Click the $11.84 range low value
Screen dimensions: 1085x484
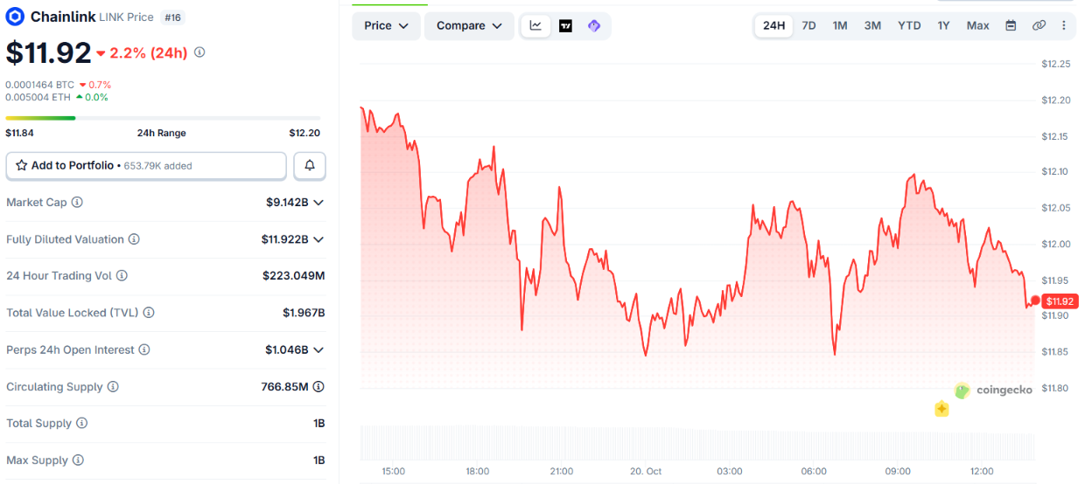[x=20, y=133]
